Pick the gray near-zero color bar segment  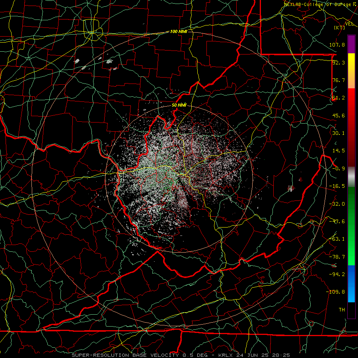(x=351, y=177)
